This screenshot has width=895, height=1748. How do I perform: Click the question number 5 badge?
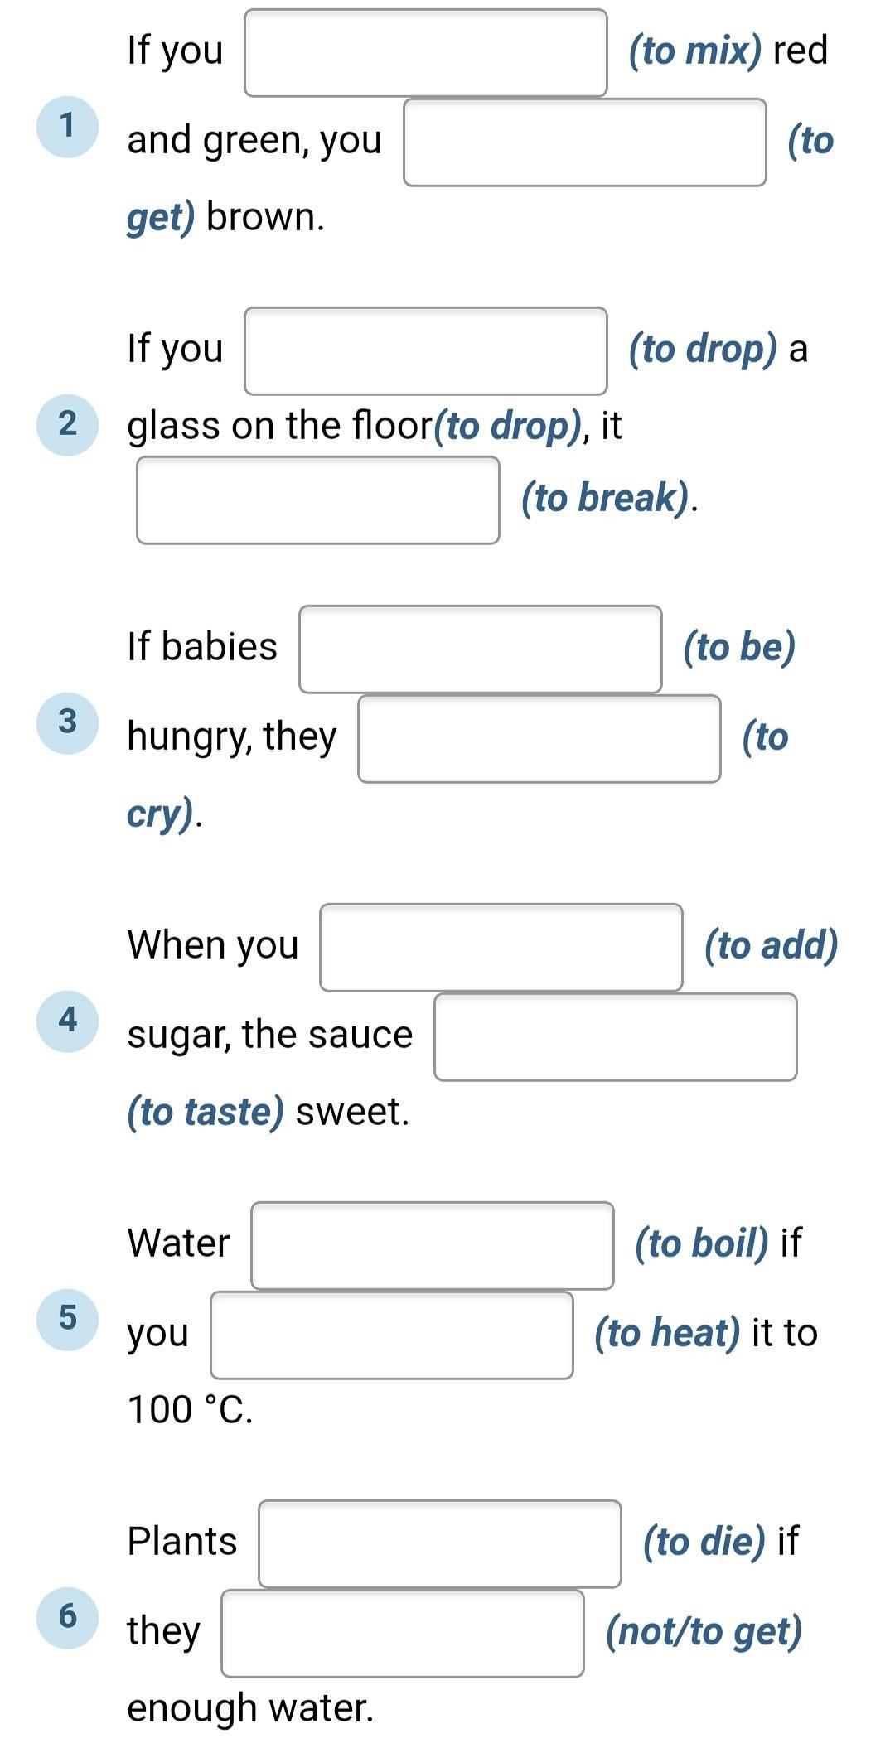[68, 1320]
